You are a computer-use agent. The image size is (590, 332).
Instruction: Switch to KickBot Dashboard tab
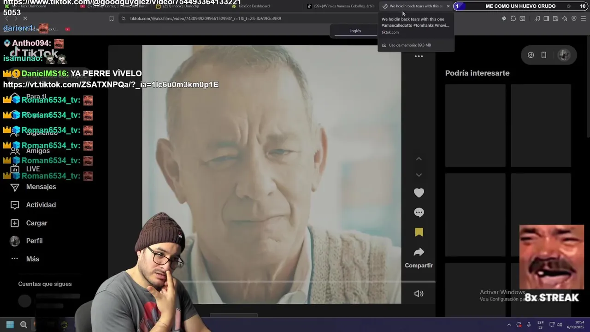[x=251, y=6]
